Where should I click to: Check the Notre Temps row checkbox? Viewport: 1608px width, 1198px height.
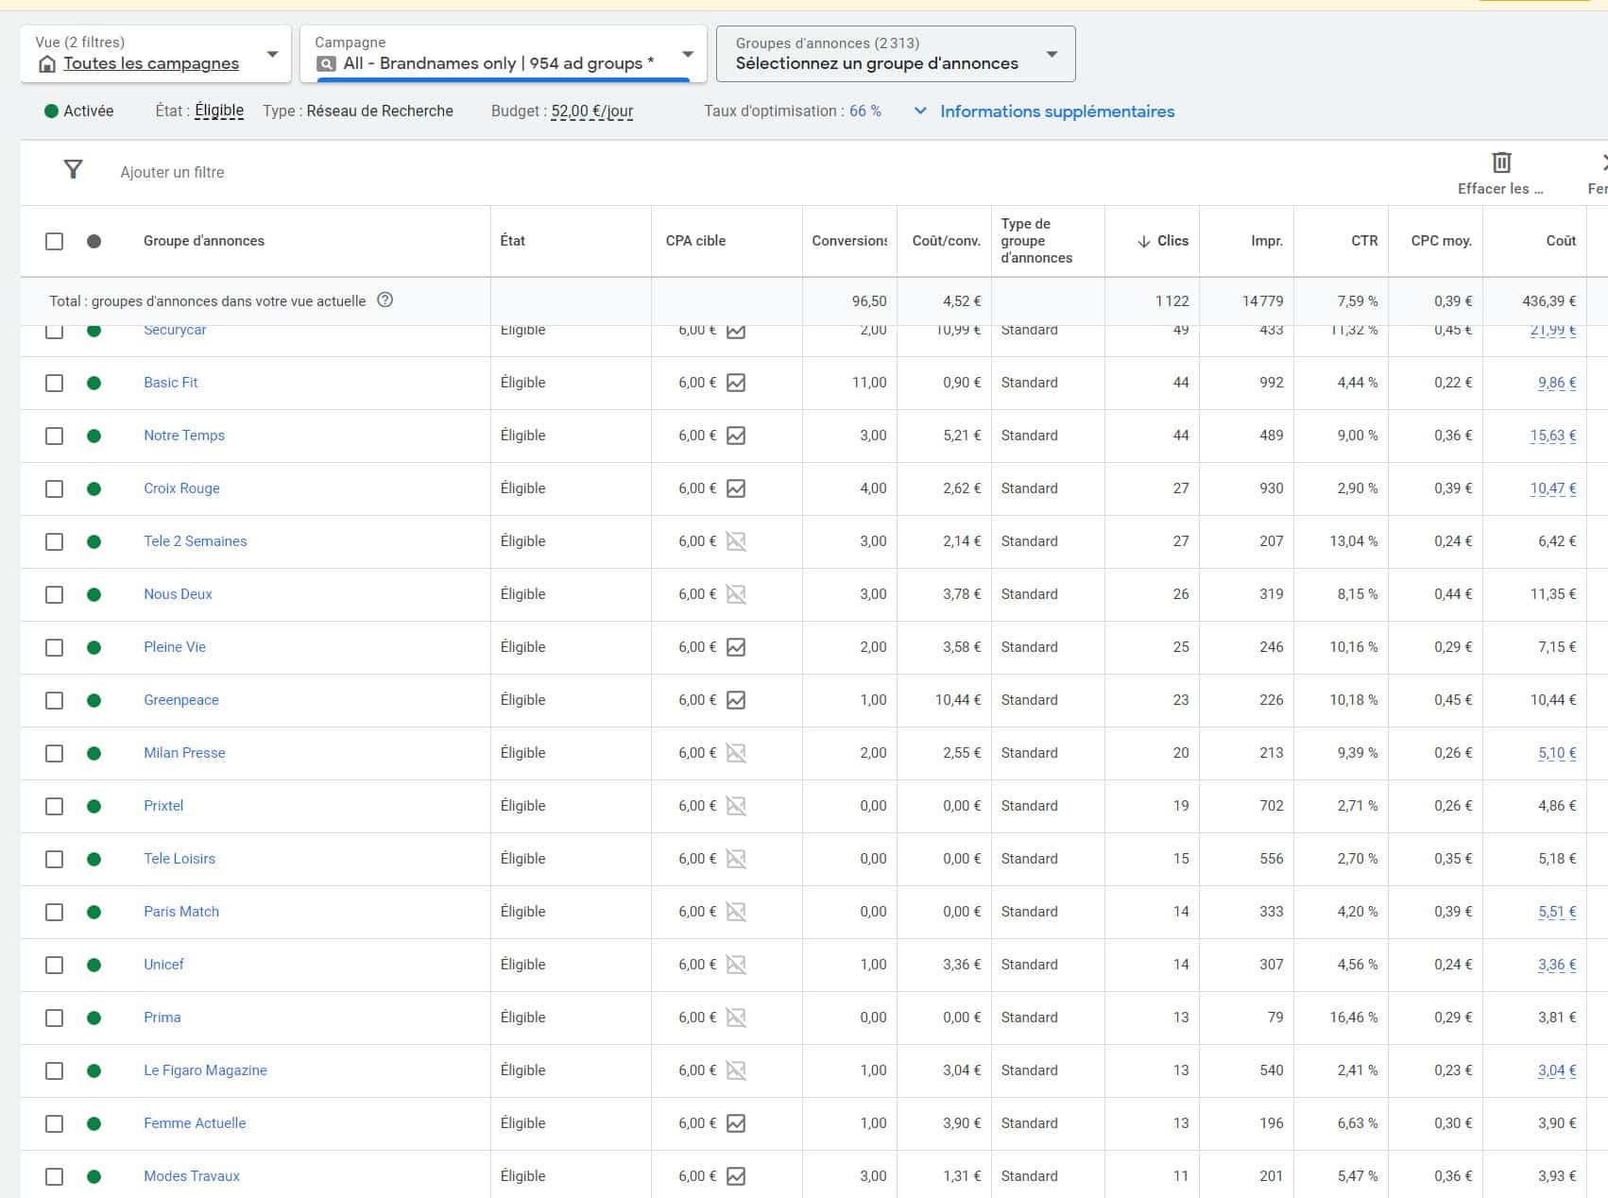pos(55,436)
